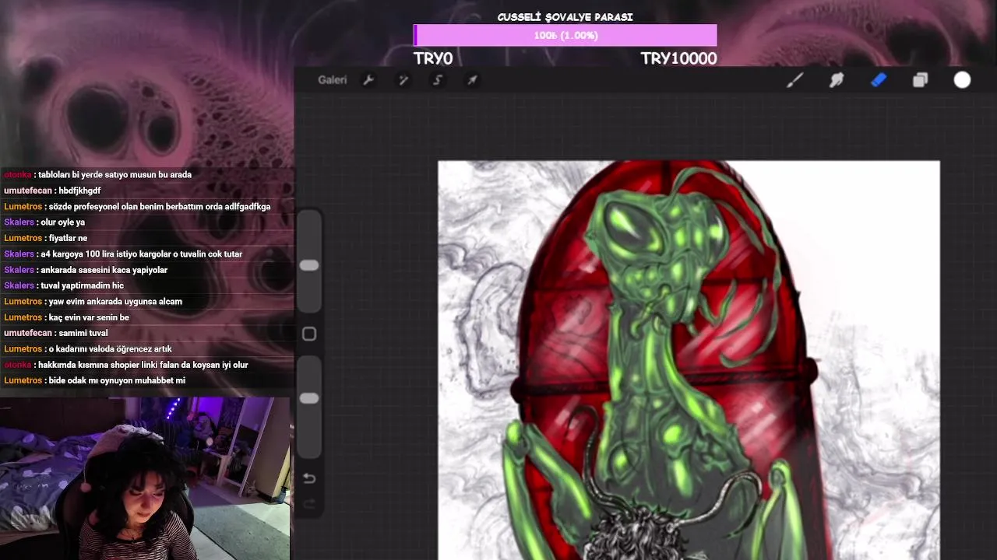Select the Smudge finger tool
The height and width of the screenshot is (560, 997).
837,80
